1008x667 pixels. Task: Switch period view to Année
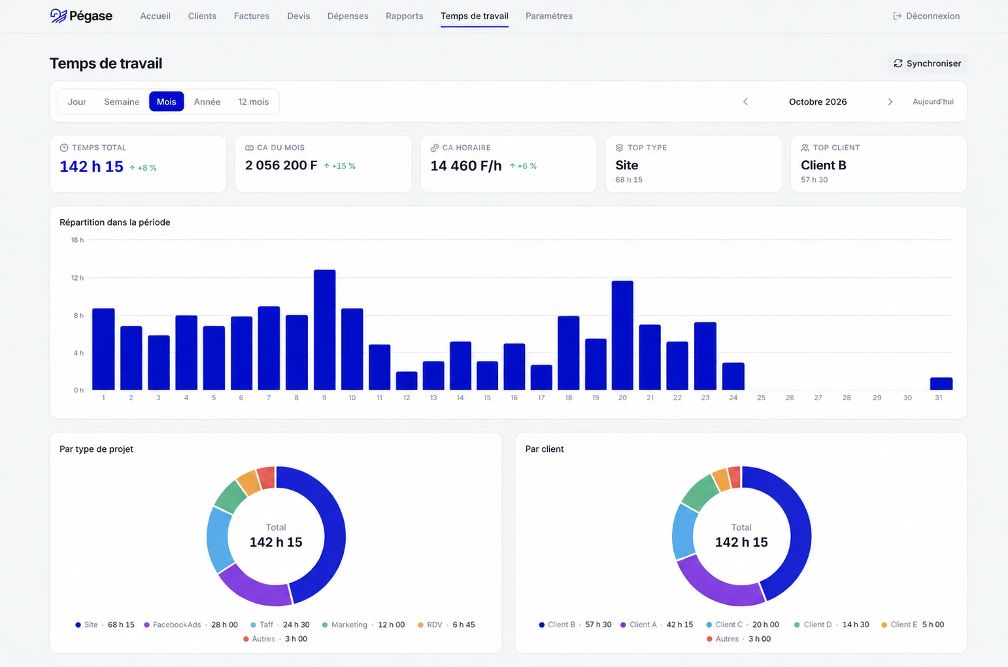point(207,101)
